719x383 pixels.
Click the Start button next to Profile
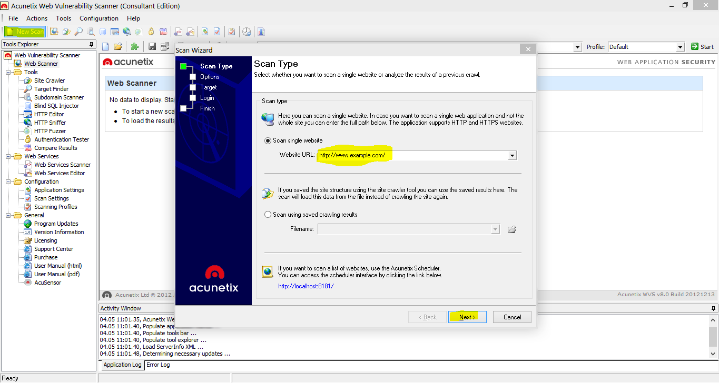pos(702,47)
